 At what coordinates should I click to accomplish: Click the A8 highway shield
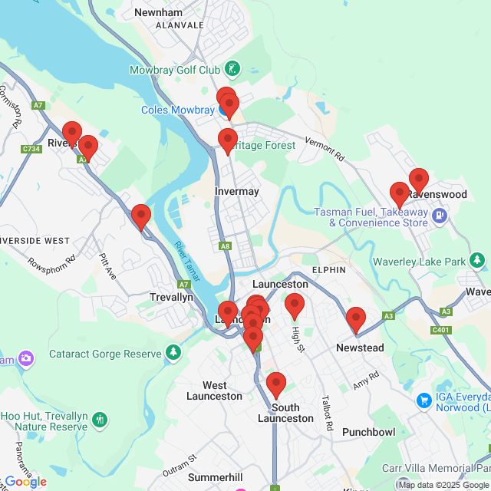[x=225, y=246]
